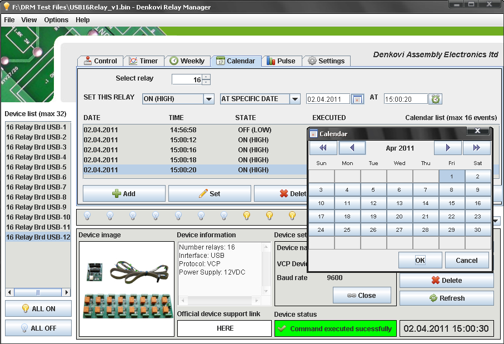504x344 pixels.
Task: Go to next year in Calendar popup
Action: (x=477, y=148)
